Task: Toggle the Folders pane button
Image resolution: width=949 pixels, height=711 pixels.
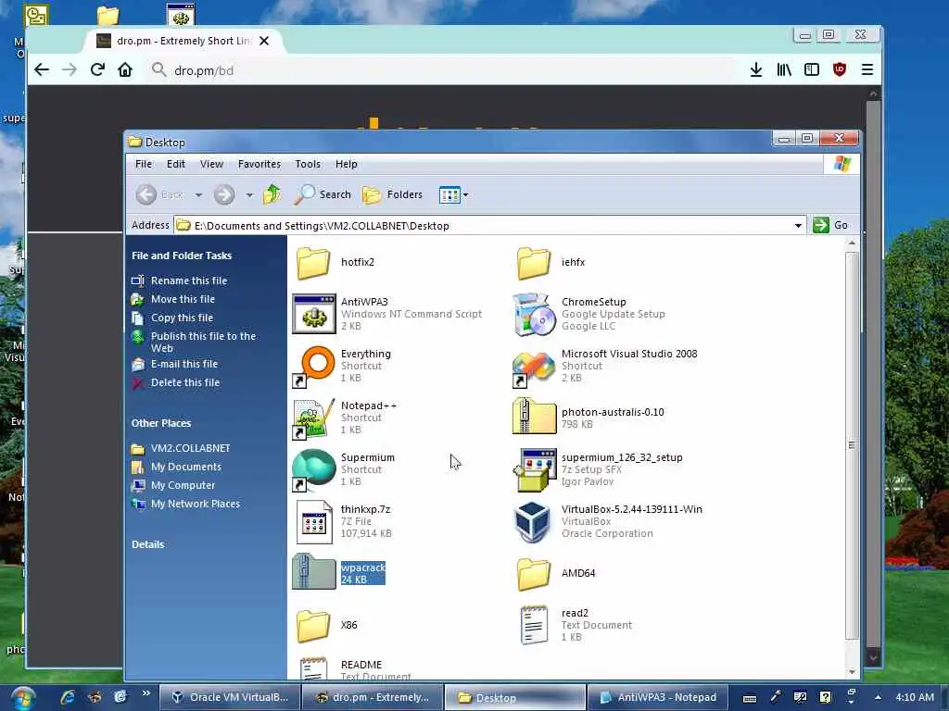Action: pyautogui.click(x=392, y=194)
